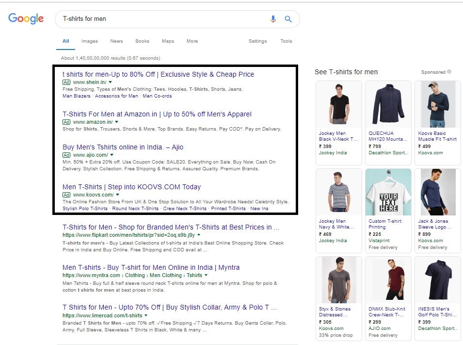
Task: Follow the Stylish Polo T-Shirts sitelink
Action: (85, 209)
